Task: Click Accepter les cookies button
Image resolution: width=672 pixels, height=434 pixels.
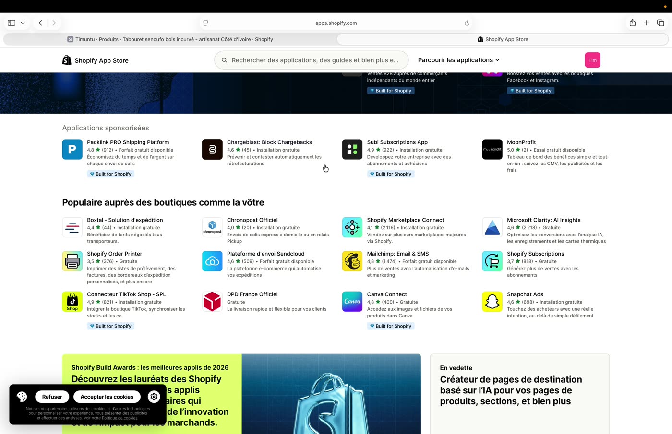Action: pos(107,397)
